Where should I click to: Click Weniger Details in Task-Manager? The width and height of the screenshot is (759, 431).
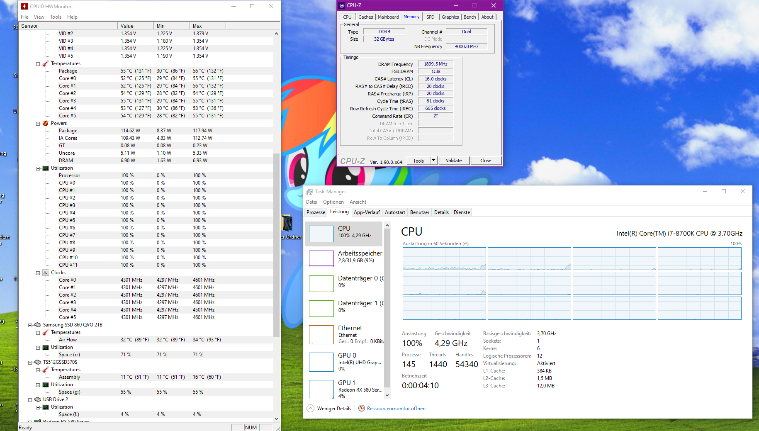click(329, 409)
